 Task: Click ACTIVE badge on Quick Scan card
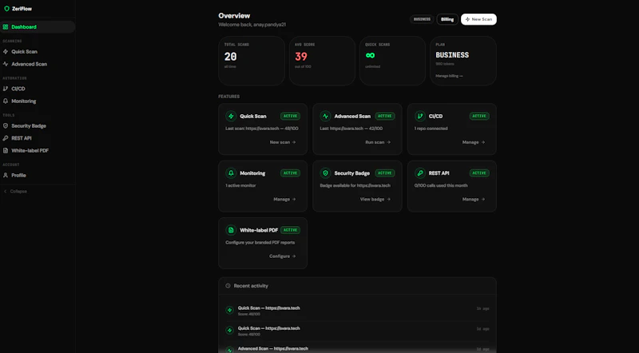point(290,116)
